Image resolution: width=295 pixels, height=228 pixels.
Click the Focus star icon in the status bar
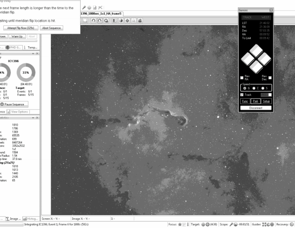180,224
